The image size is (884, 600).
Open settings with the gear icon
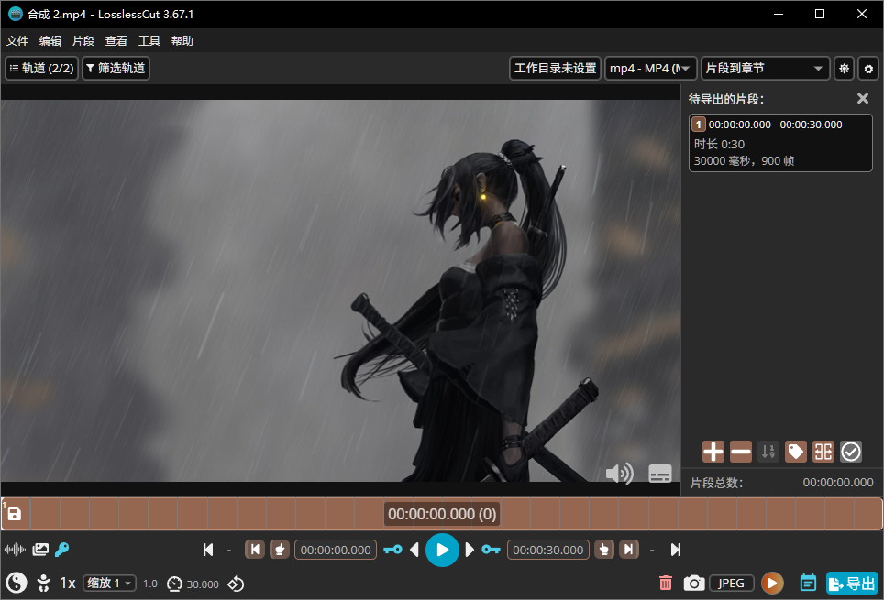point(868,69)
